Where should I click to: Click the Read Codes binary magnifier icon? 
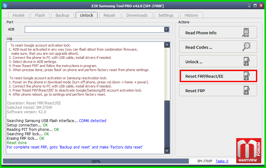[x=246, y=47]
